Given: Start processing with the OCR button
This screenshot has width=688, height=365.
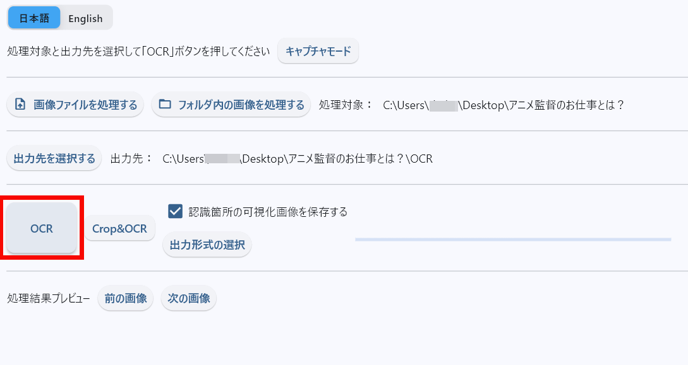Looking at the screenshot, I should click(x=42, y=229).
